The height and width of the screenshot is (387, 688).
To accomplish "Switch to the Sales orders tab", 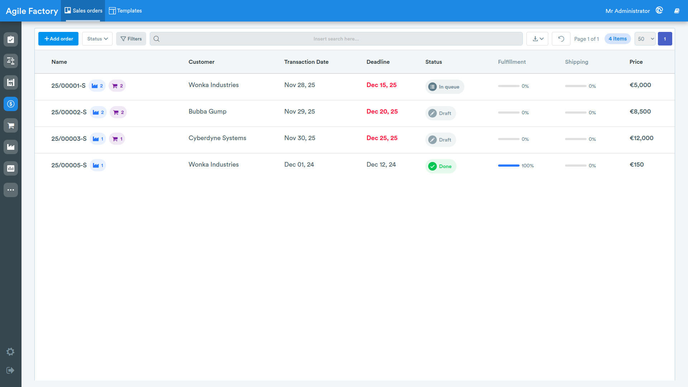I will click(83, 11).
